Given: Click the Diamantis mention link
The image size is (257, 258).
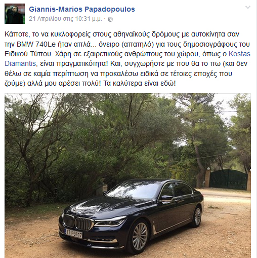Looking at the screenshot, I should [x=20, y=63].
